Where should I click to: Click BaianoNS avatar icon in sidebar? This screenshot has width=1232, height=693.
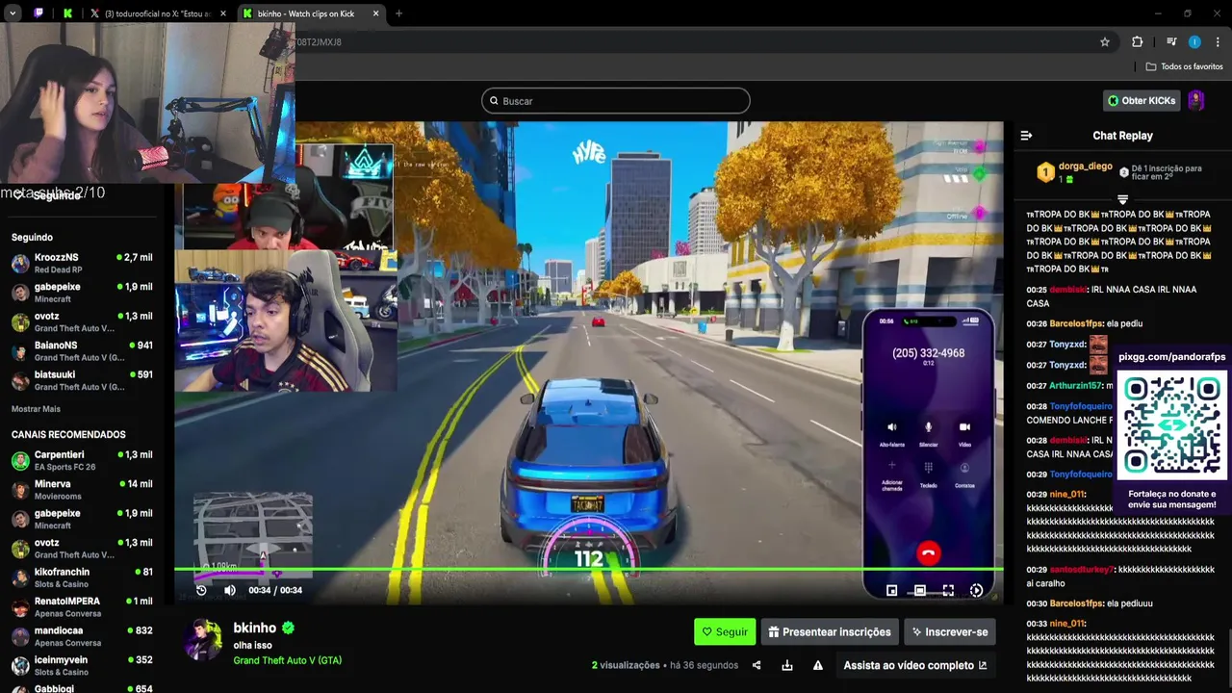[x=20, y=351]
